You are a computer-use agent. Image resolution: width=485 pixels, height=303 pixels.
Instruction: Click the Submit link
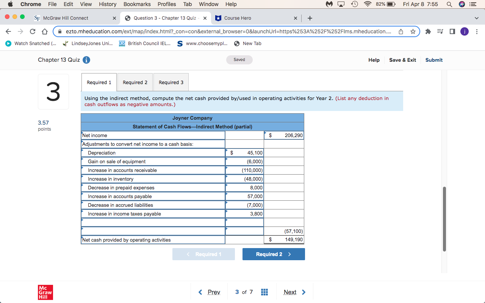[434, 60]
